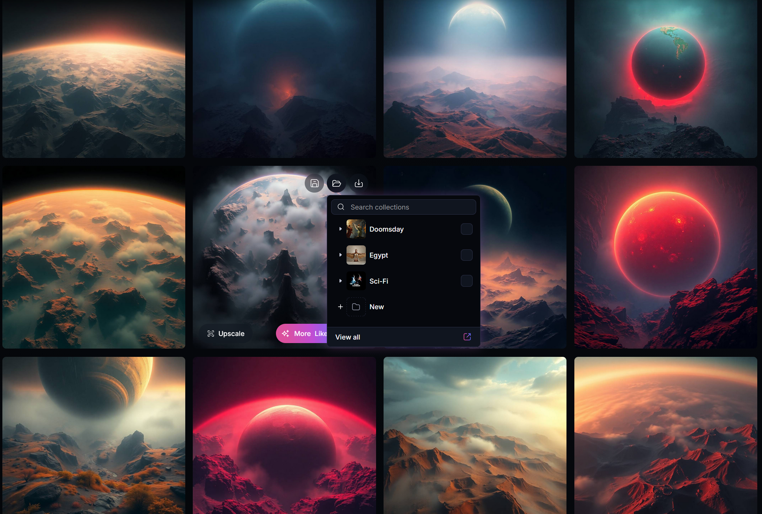Click the external link icon beside View all
762x514 pixels.
(x=467, y=337)
